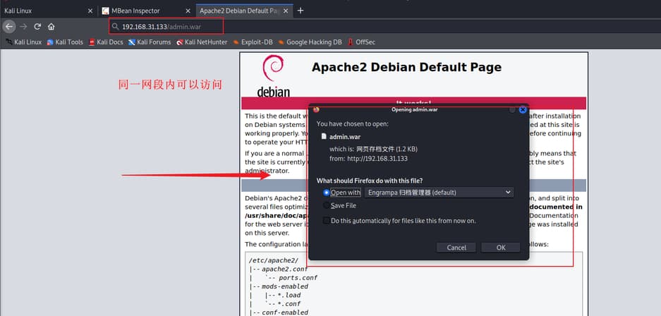The image size is (661, 316).
Task: Close the Kali Linux tab
Action: pos(90,11)
